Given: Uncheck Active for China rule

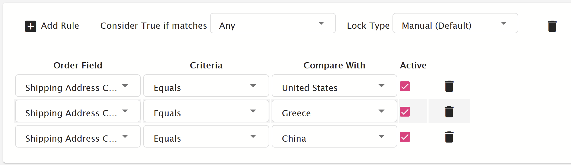Looking at the screenshot, I should coord(405,137).
